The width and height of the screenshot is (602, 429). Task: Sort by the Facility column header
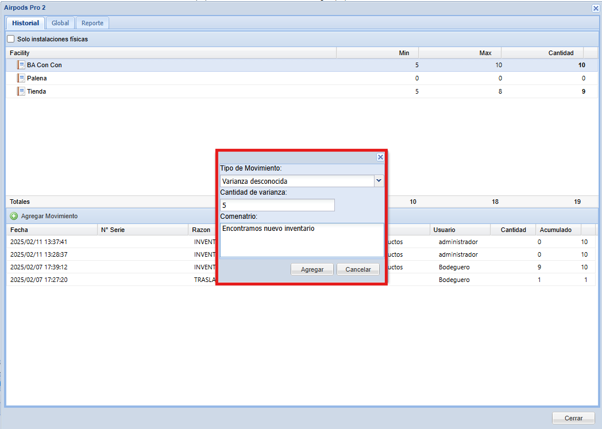coord(171,53)
